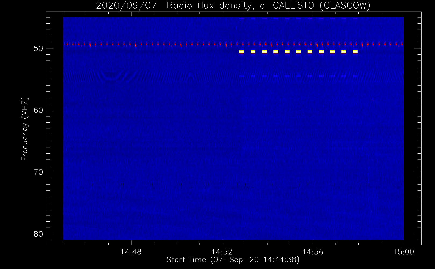Click the 80 frequency tick label
Viewport: 435px width, 269px height.
point(39,234)
